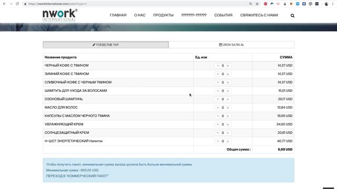Increase quantity of КАПСУЛЫ С МАСЛОМ ЧЕРНОГО ТМИНА
Image resolution: width=337 pixels, height=189 pixels.
tap(228, 116)
